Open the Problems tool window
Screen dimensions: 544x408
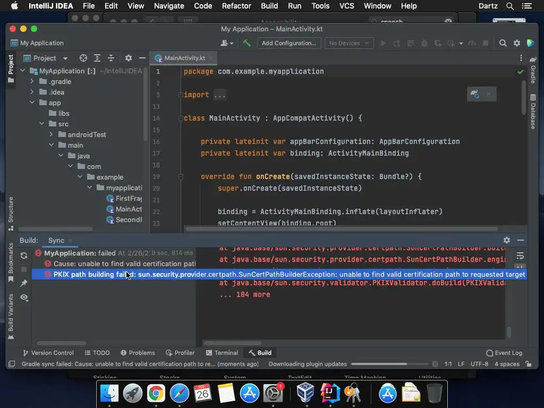click(138, 353)
